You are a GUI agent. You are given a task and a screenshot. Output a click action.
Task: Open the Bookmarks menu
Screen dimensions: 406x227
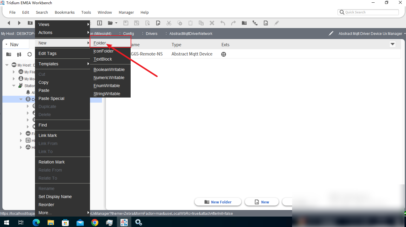pos(65,12)
